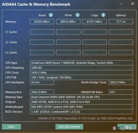Click the Copy info icon
Screen dimensions: 138x133
pos(103,15)
